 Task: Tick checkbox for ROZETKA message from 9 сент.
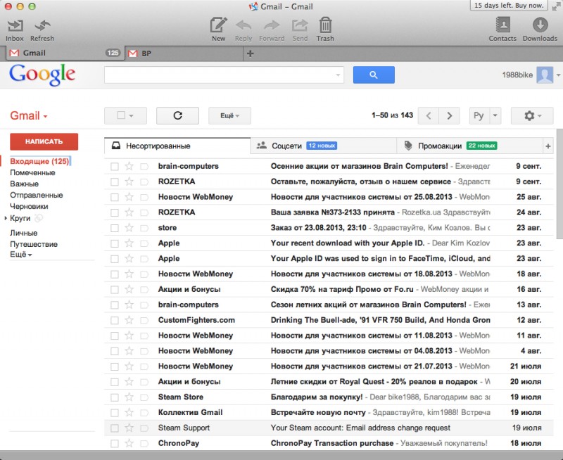[115, 182]
